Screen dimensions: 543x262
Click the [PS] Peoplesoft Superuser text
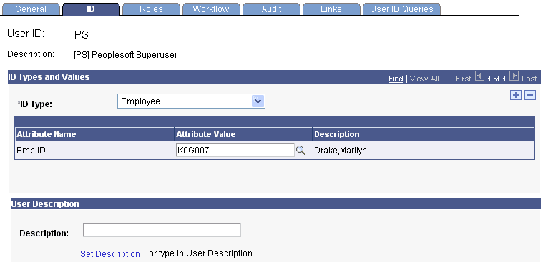pyautogui.click(x=125, y=54)
